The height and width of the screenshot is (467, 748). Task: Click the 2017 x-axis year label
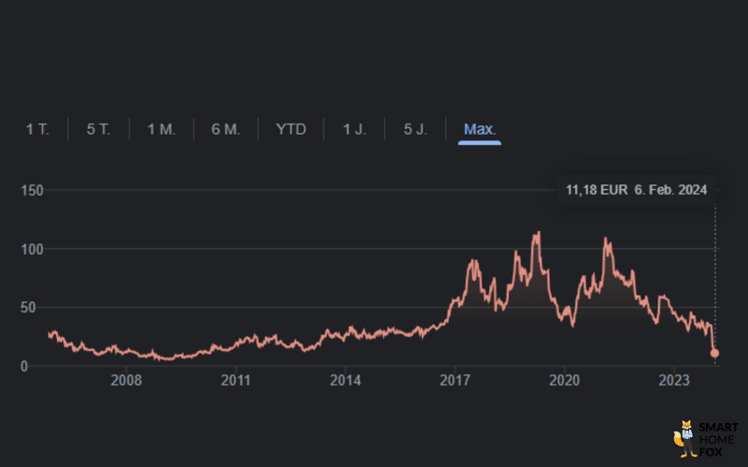tap(455, 382)
